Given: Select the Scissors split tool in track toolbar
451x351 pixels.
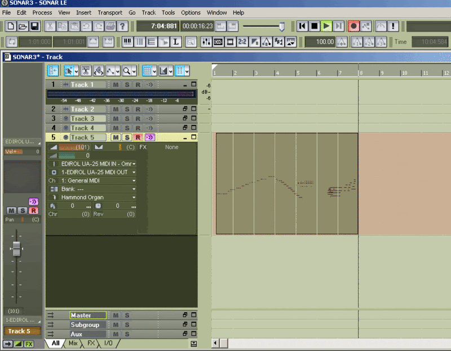Looking at the screenshot, I should pyautogui.click(x=86, y=70).
